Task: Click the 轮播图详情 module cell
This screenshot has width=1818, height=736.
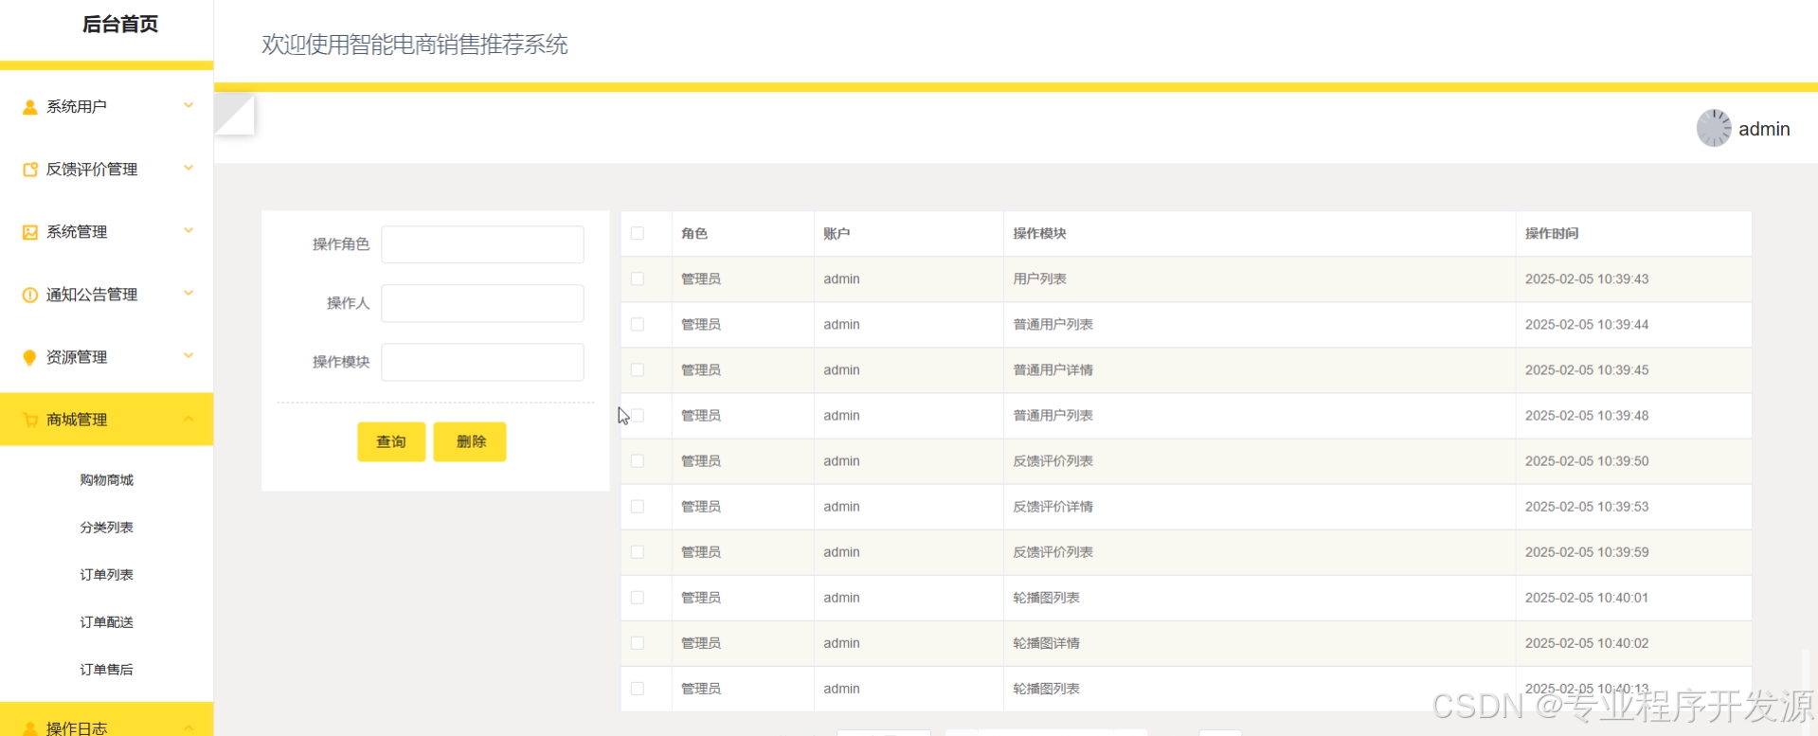Action: tap(1046, 642)
